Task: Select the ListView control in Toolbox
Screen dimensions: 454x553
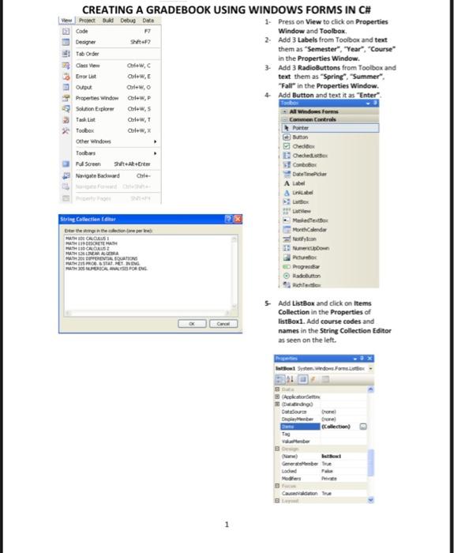Action: coord(330,211)
